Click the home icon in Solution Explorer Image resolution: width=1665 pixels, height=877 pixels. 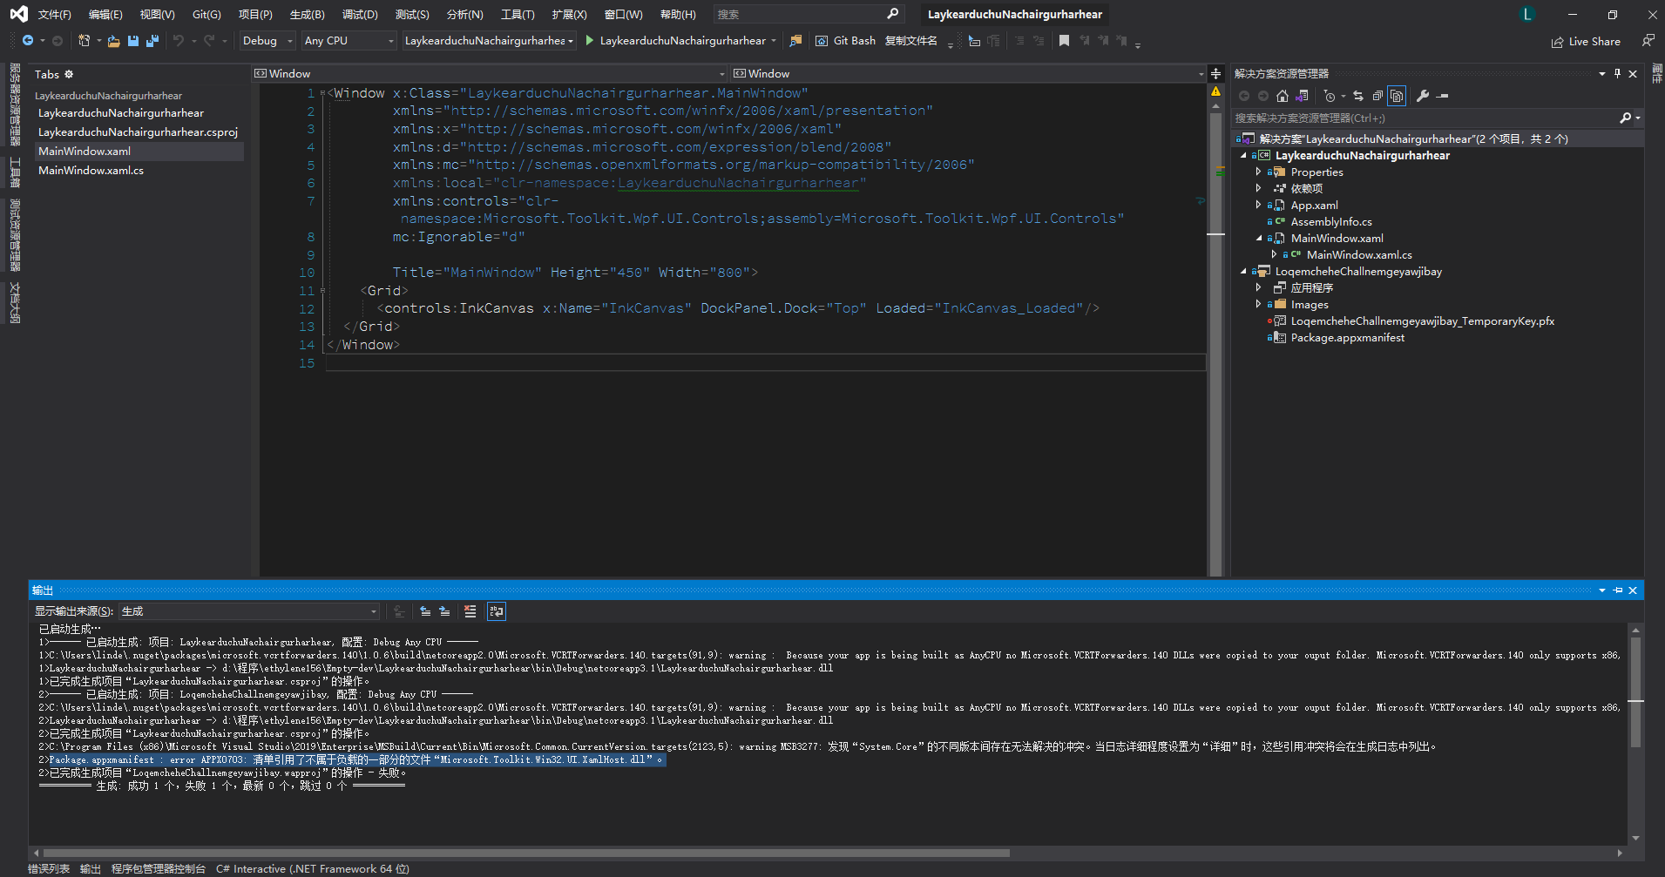coord(1283,96)
